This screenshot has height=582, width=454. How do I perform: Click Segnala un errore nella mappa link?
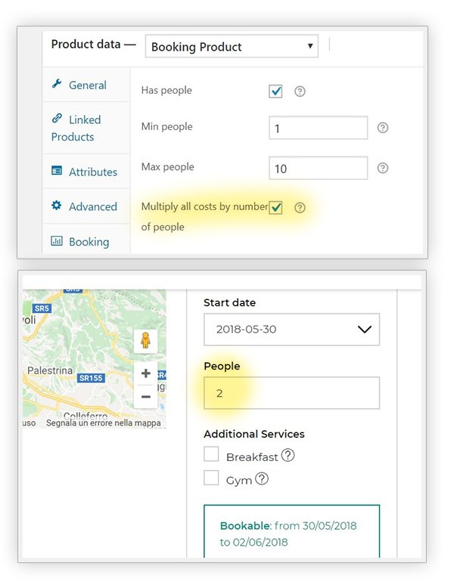click(104, 423)
